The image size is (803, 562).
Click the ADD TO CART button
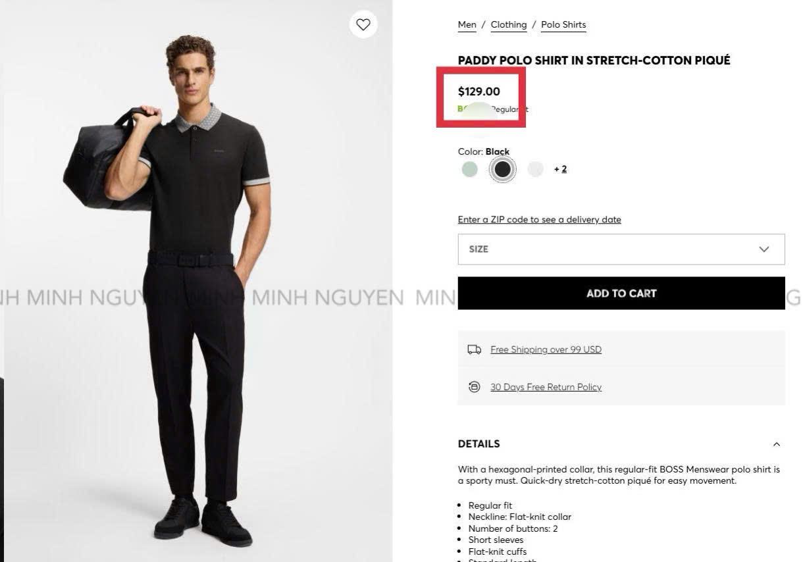(621, 294)
